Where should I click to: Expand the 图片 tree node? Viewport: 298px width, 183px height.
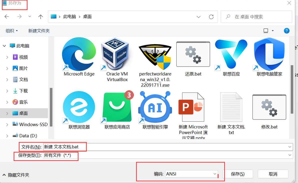coord(7,68)
